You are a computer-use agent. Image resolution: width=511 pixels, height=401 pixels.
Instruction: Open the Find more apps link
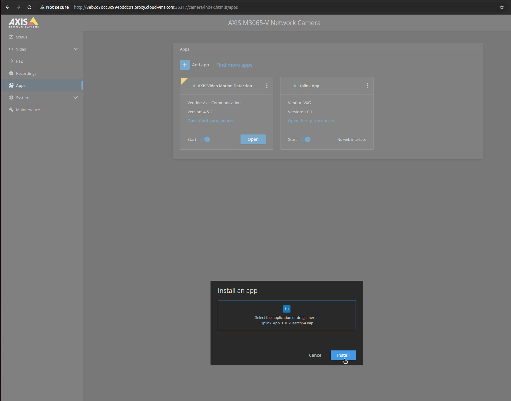[234, 65]
